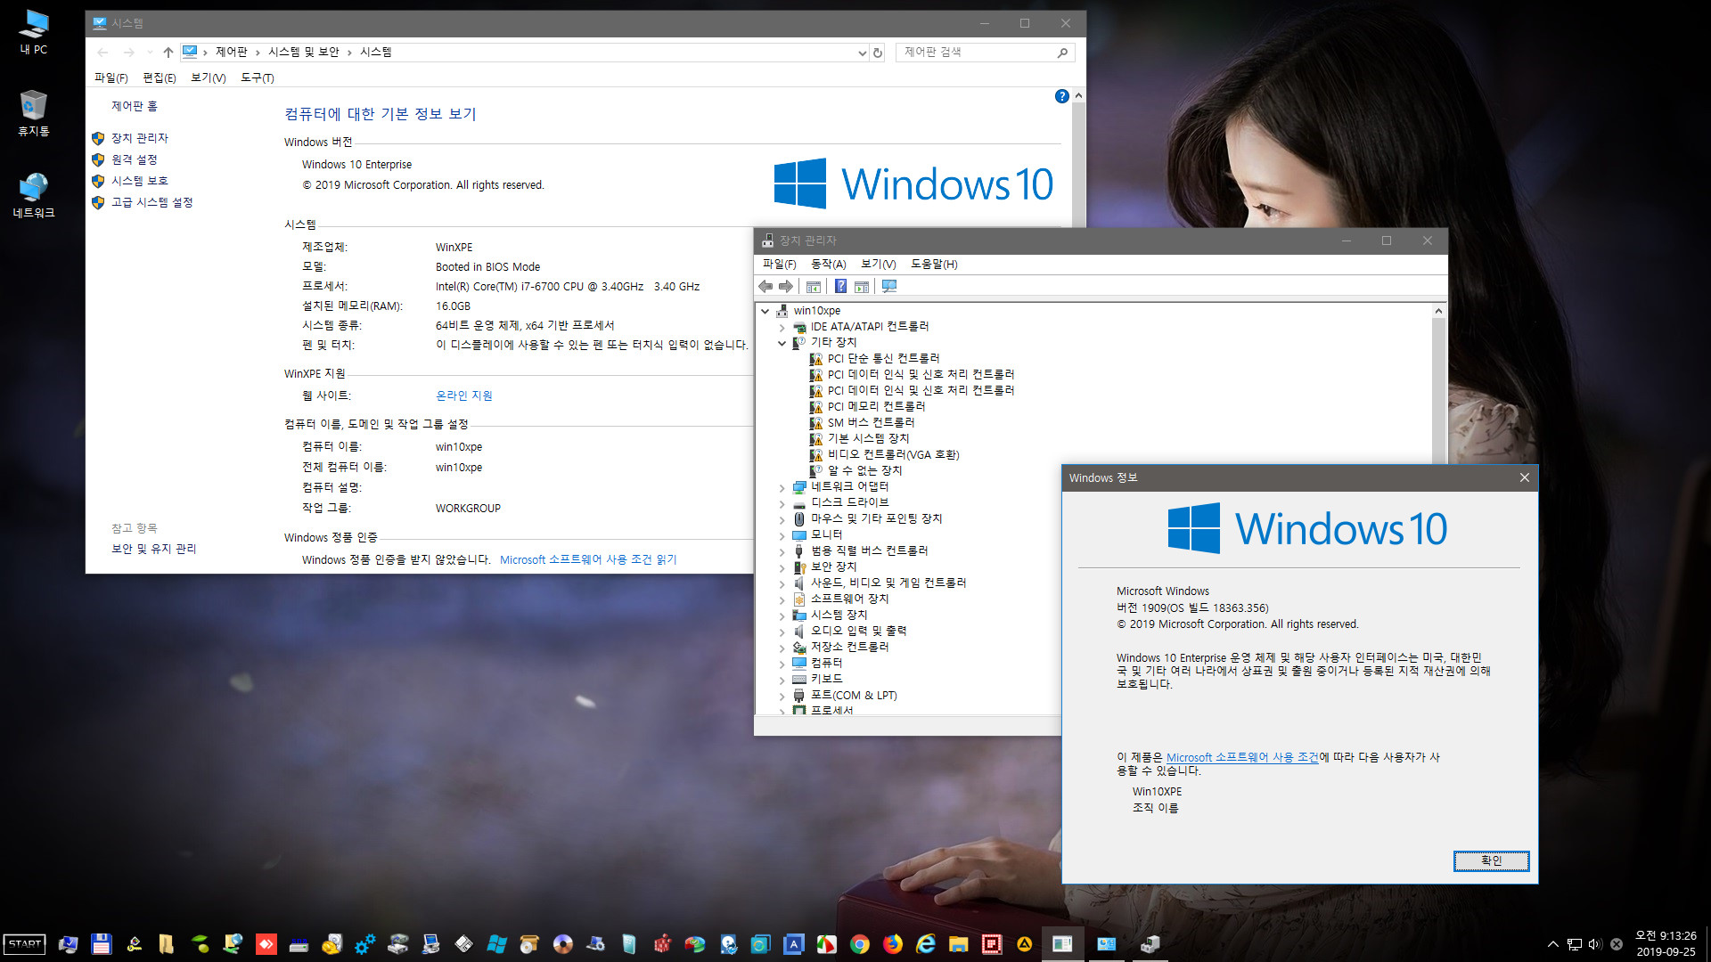Click the volume speaker icon in system tray
The width and height of the screenshot is (1711, 962).
pyautogui.click(x=1594, y=944)
